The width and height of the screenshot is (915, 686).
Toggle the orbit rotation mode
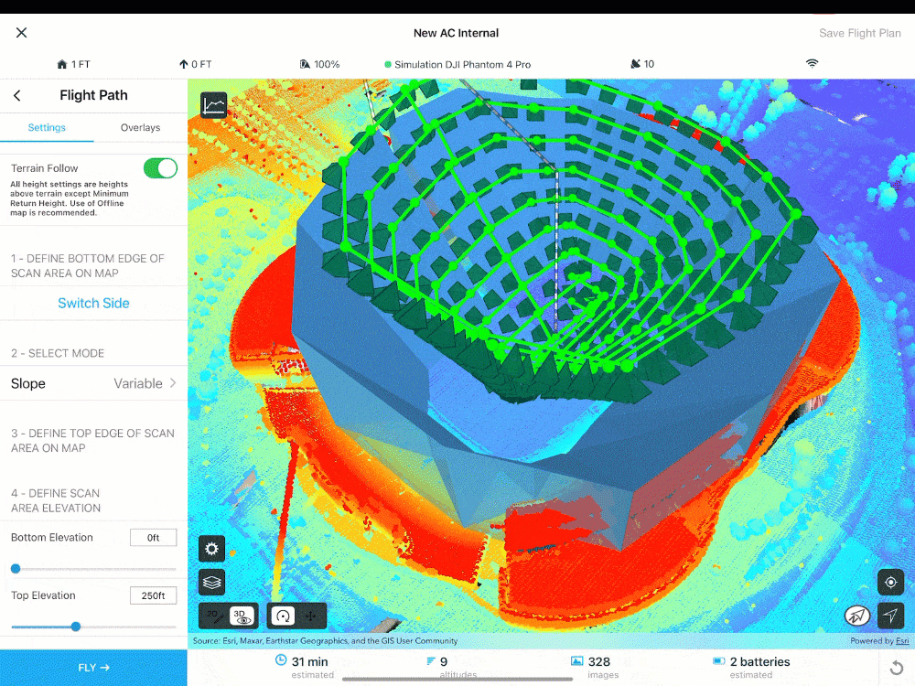coord(282,616)
